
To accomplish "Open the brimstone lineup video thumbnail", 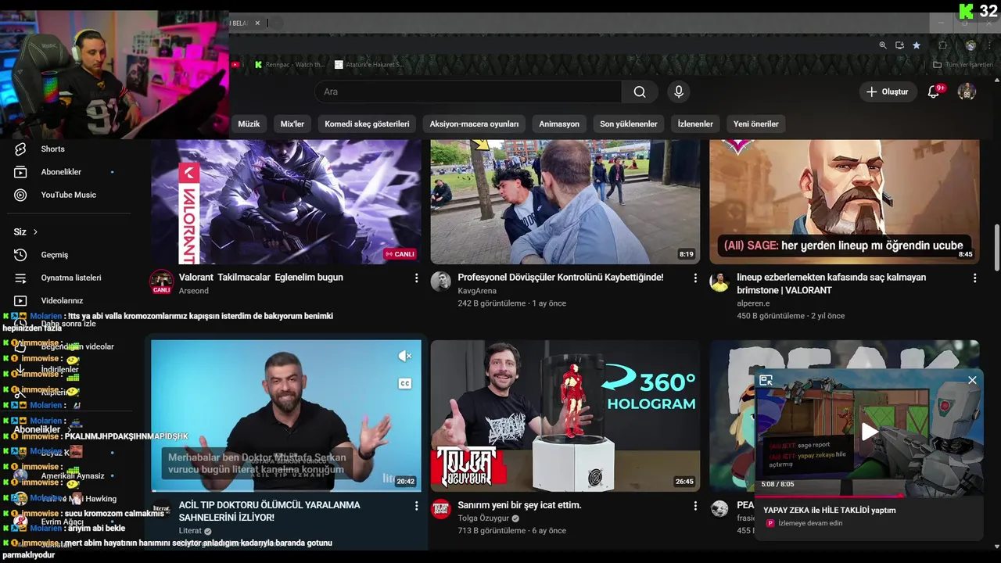I will tap(845, 202).
